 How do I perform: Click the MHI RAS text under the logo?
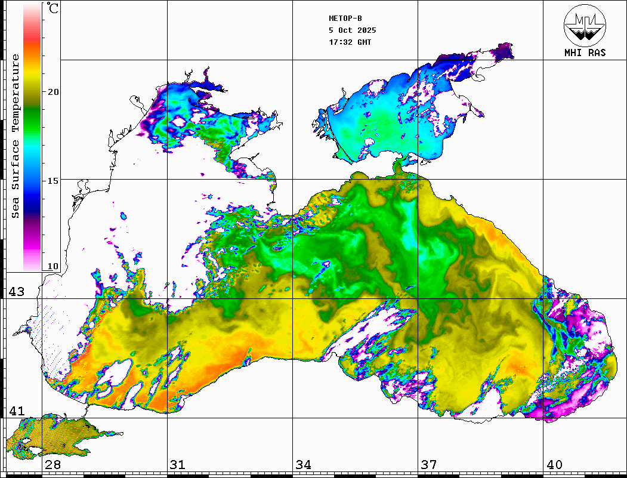[x=585, y=53]
